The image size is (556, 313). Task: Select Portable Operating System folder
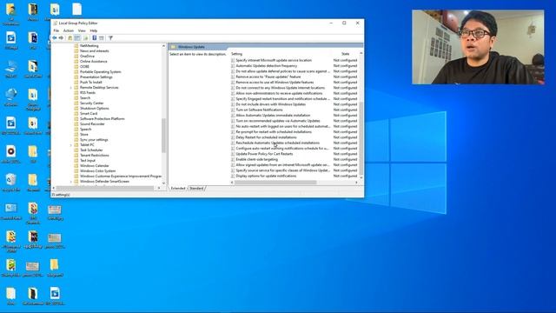[101, 71]
